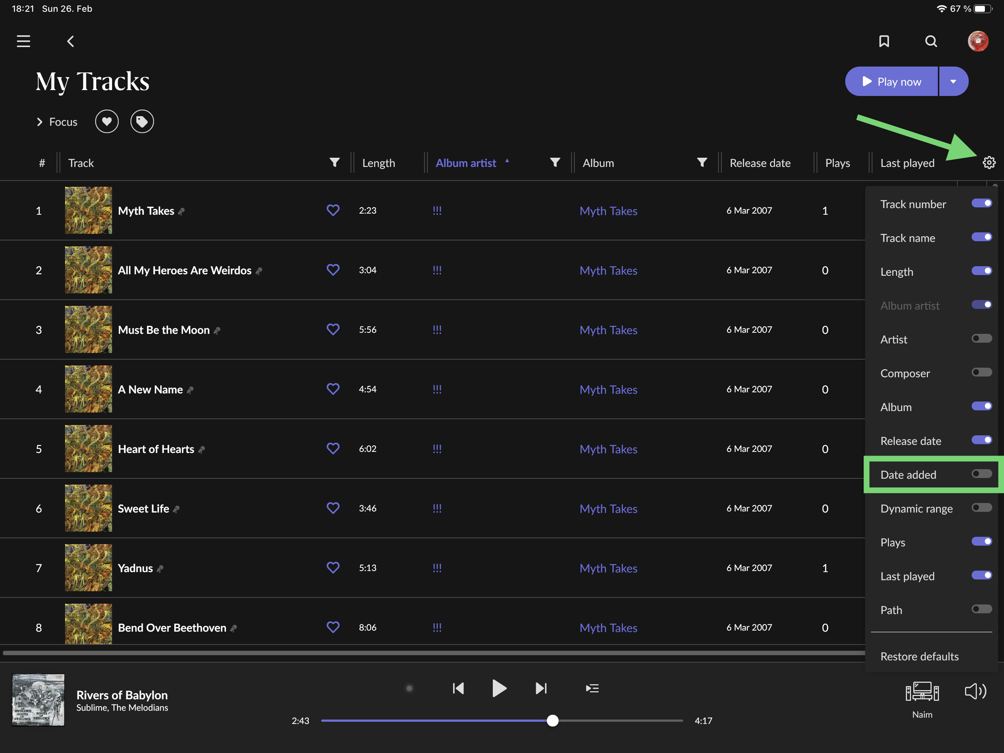The height and width of the screenshot is (753, 1004).
Task: Click the horizontal scrollbar below the track list
Action: coord(434,653)
